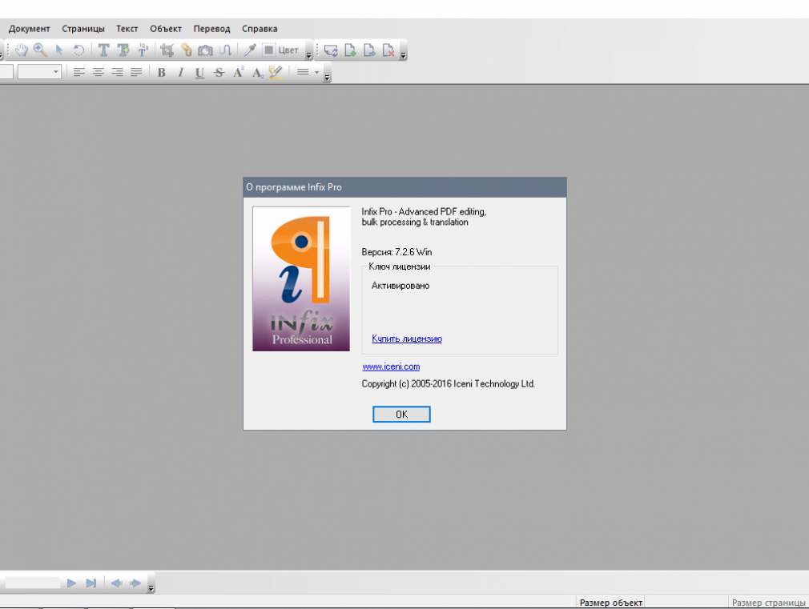This screenshot has height=609, width=809.
Task: Click the Infix Professional logo image
Action: point(301,279)
